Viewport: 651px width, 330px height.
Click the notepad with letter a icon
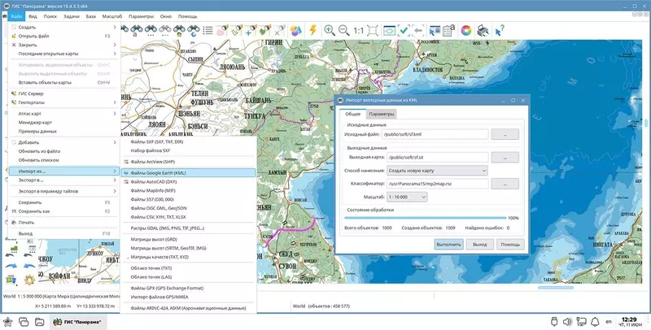[x=448, y=30]
